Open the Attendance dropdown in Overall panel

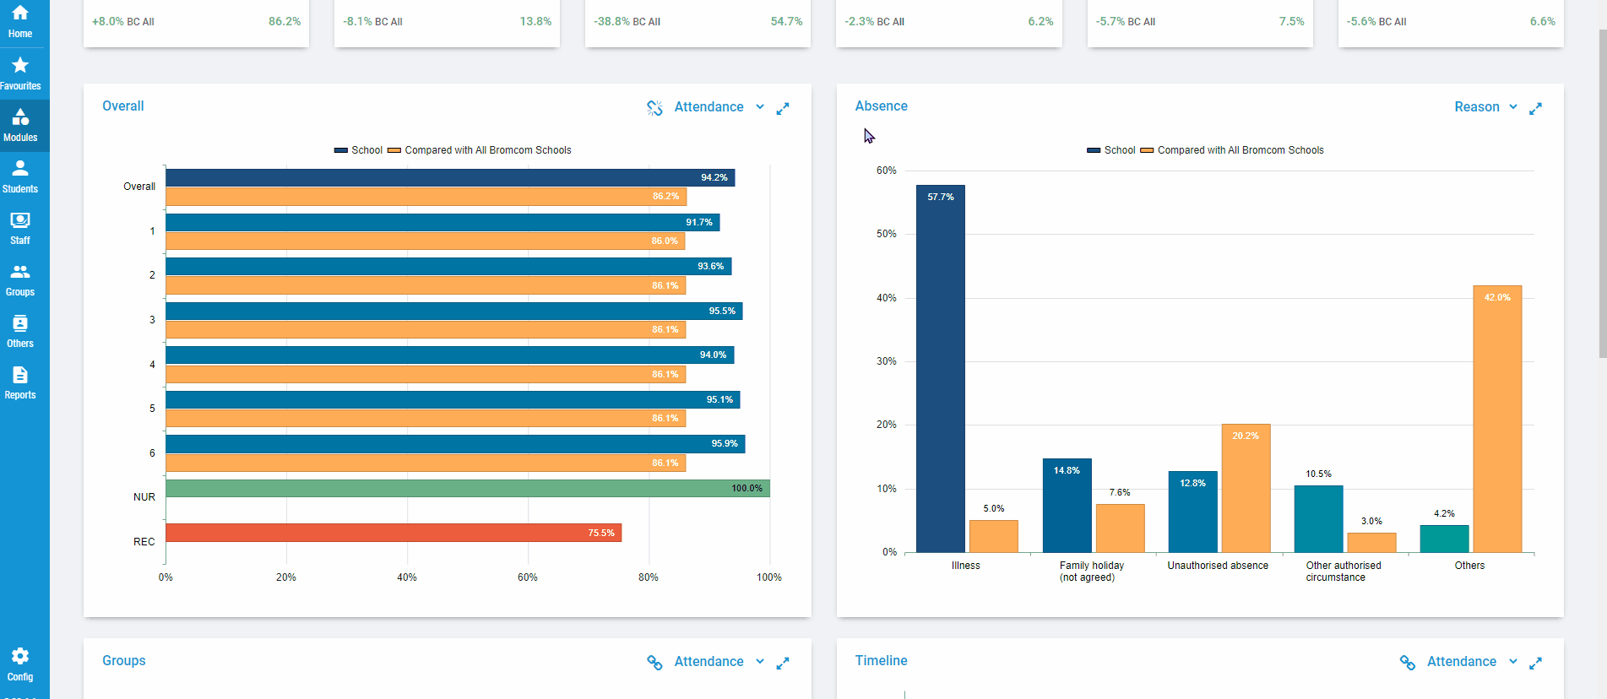tap(719, 107)
